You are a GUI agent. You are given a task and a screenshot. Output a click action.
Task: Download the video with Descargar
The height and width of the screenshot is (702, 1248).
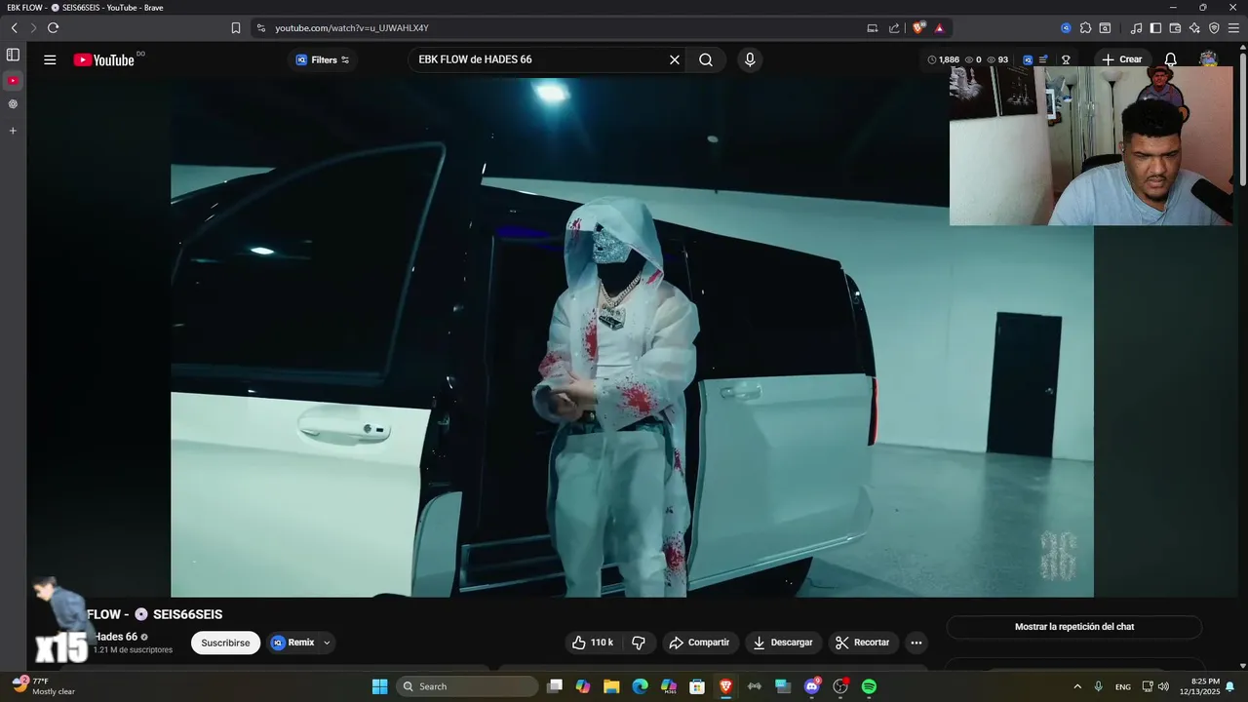point(783,643)
